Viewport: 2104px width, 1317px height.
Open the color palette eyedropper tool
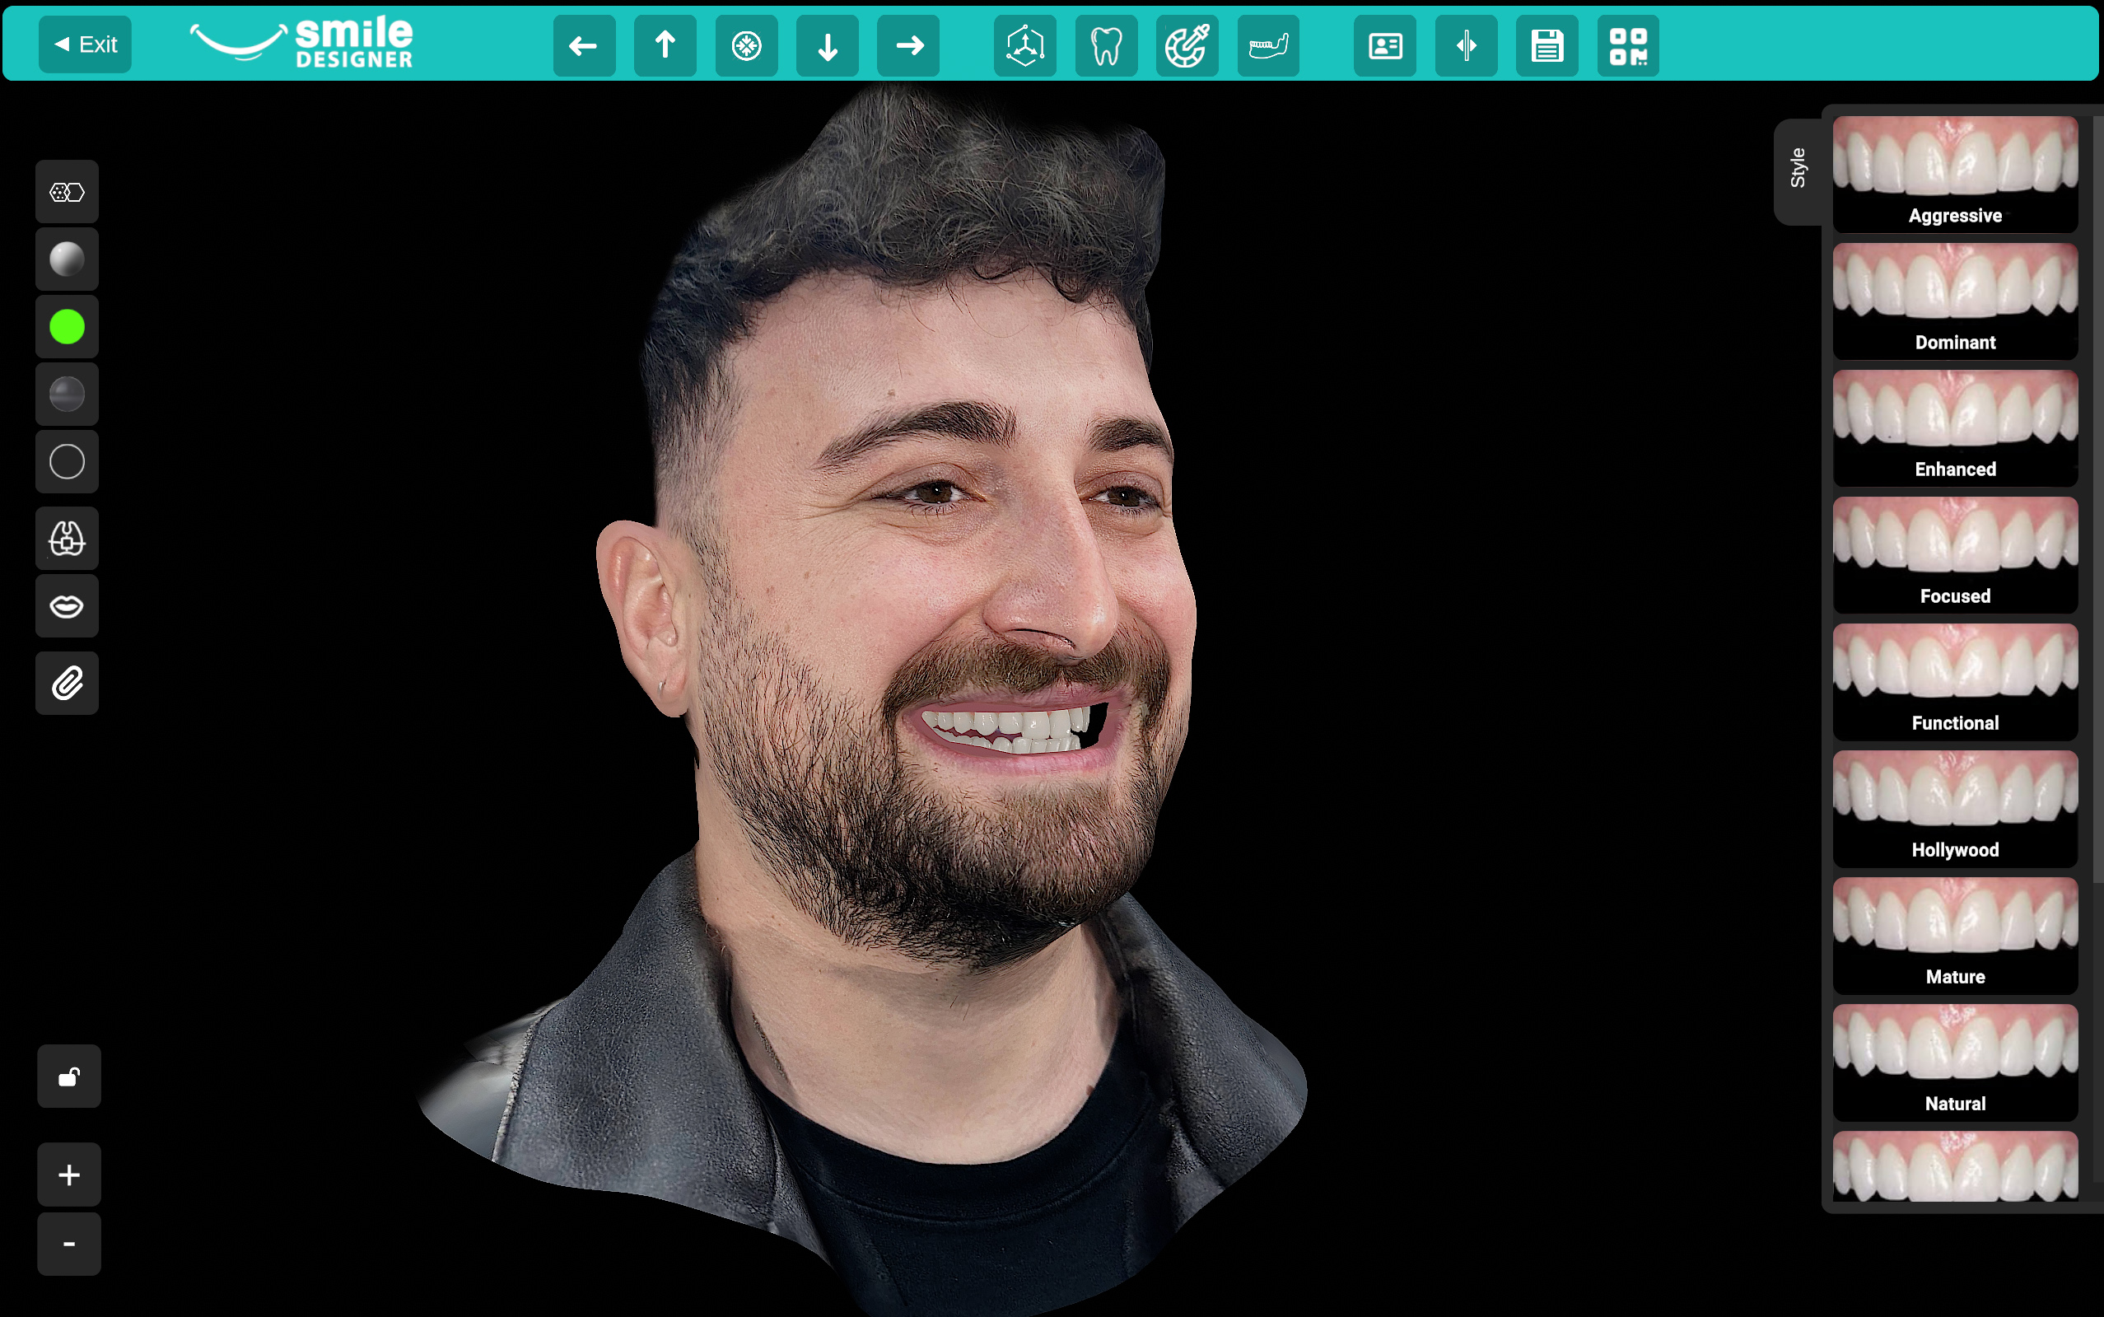pyautogui.click(x=1187, y=45)
